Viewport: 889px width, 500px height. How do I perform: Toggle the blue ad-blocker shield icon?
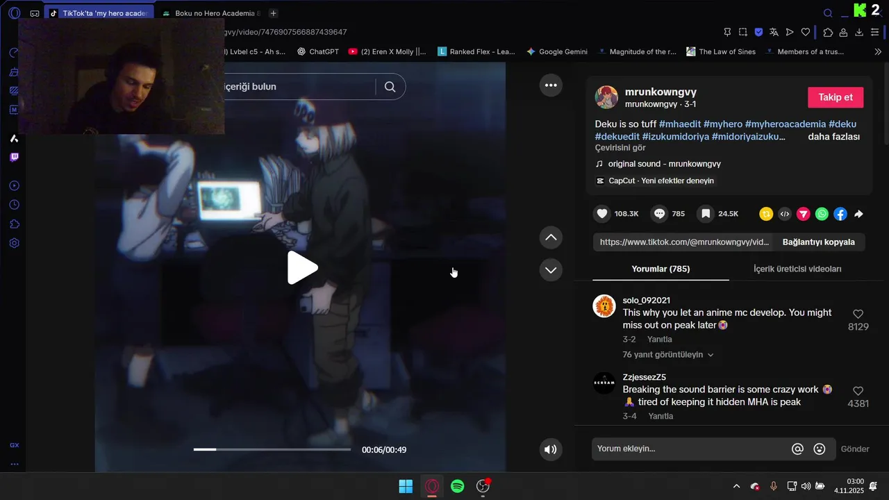pyautogui.click(x=758, y=32)
